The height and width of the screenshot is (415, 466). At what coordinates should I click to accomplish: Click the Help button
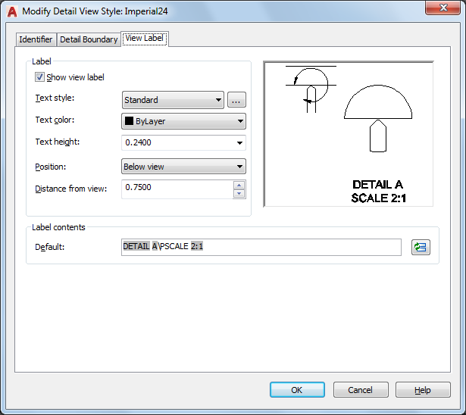(423, 390)
